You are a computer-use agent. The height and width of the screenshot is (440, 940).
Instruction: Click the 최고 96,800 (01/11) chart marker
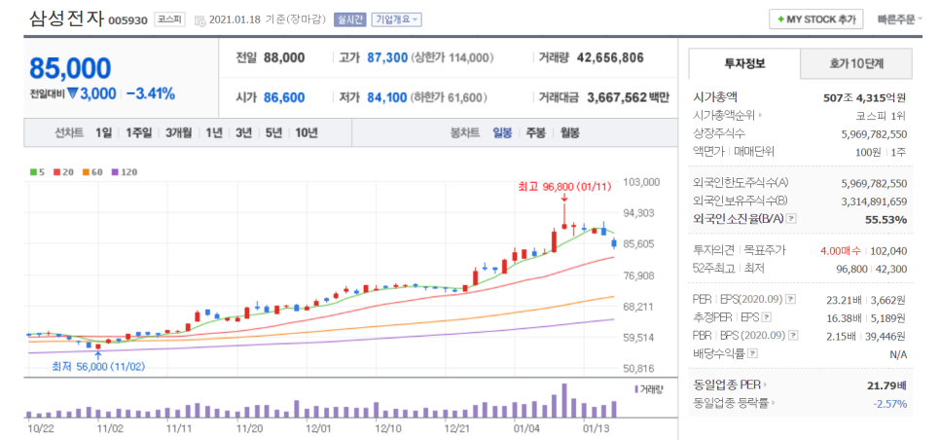[564, 187]
